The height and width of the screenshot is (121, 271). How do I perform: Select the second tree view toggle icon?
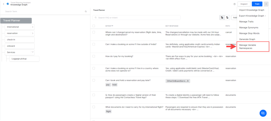coord(227,18)
